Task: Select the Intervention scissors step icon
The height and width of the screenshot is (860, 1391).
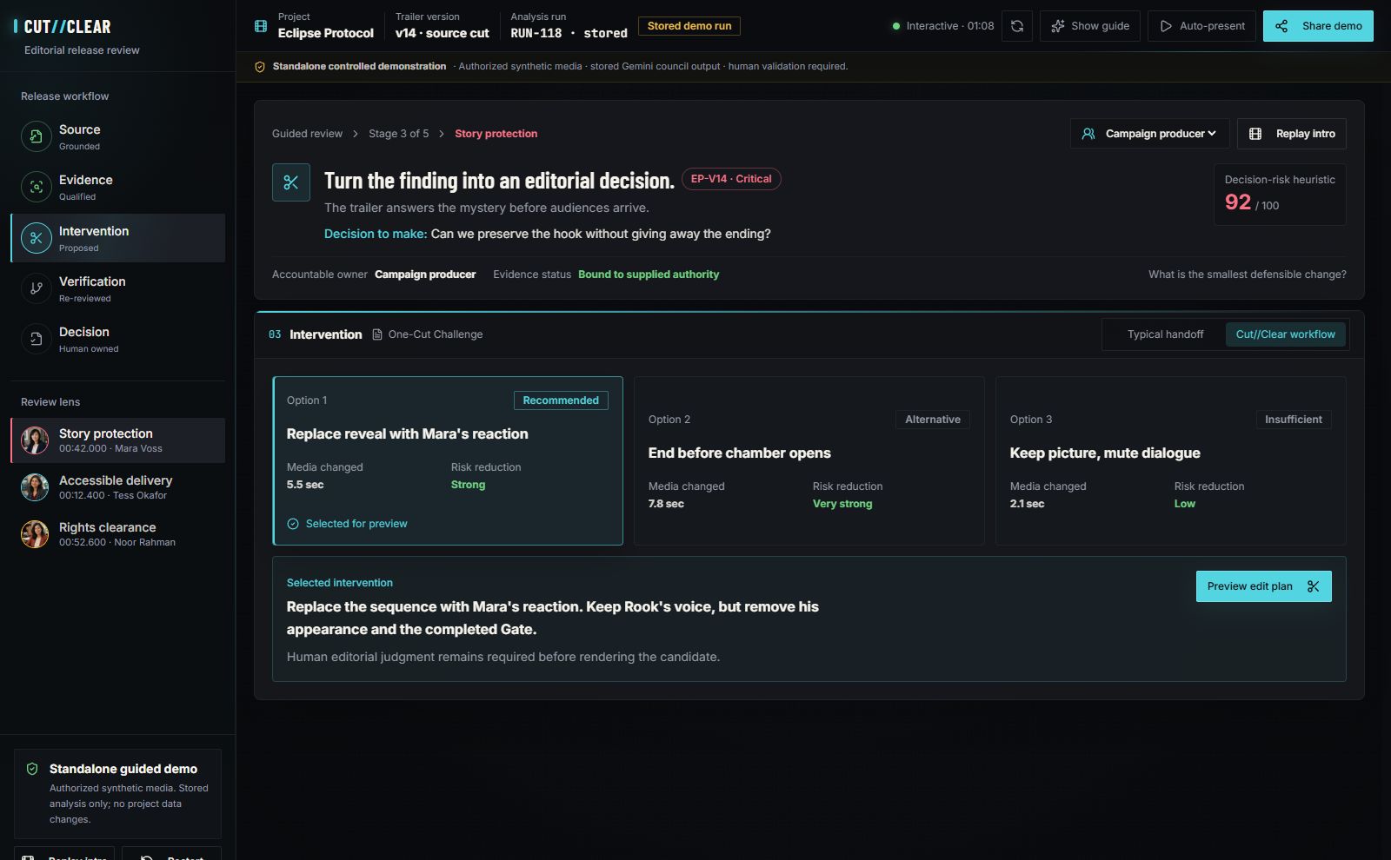Action: pos(37,238)
